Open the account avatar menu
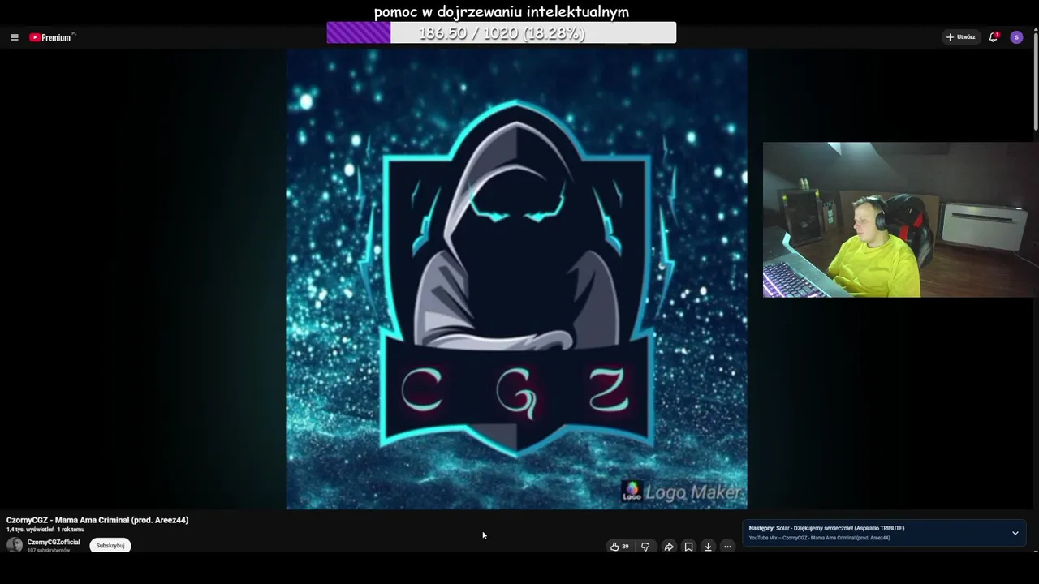 click(1016, 37)
